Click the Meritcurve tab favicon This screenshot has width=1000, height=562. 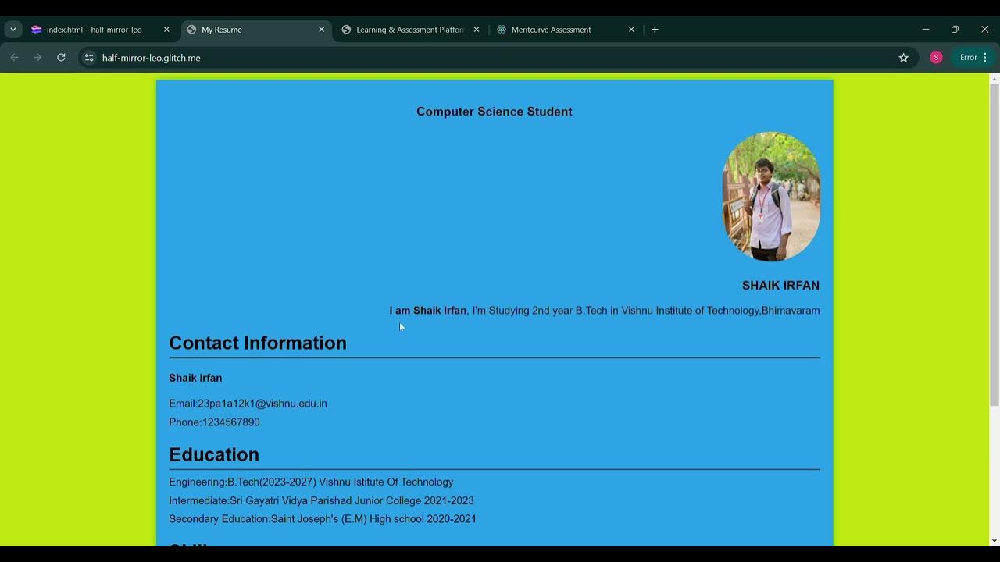(x=502, y=30)
